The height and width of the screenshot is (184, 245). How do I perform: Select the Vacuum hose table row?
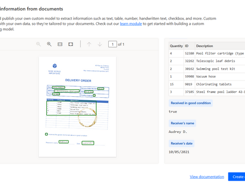[x=207, y=76]
